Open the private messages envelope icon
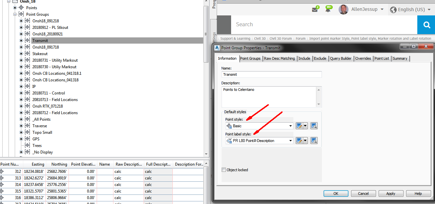 point(315,9)
